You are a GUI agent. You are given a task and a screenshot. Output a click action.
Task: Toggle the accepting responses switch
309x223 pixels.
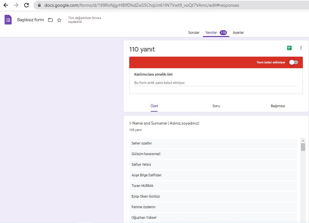(x=294, y=62)
